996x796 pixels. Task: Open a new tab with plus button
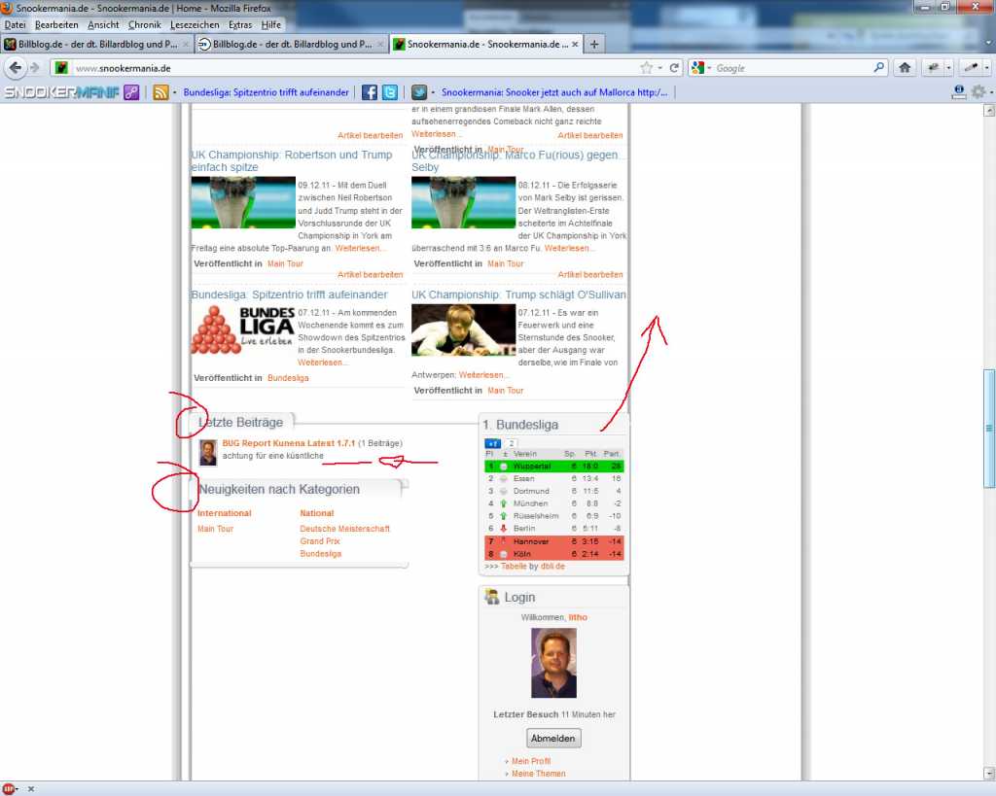[595, 44]
